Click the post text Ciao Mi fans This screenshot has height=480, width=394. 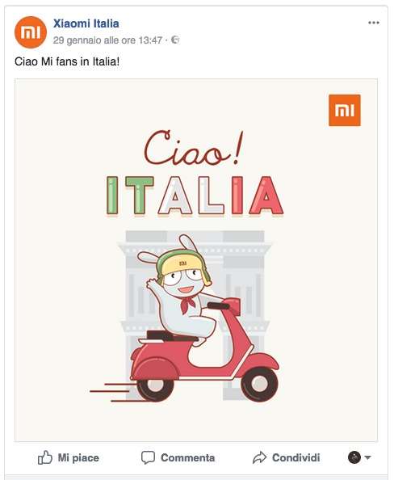[x=67, y=61]
